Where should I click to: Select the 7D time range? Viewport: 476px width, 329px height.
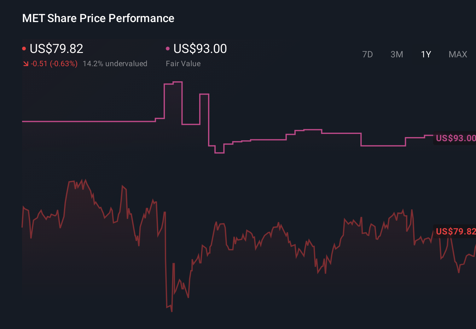(367, 55)
